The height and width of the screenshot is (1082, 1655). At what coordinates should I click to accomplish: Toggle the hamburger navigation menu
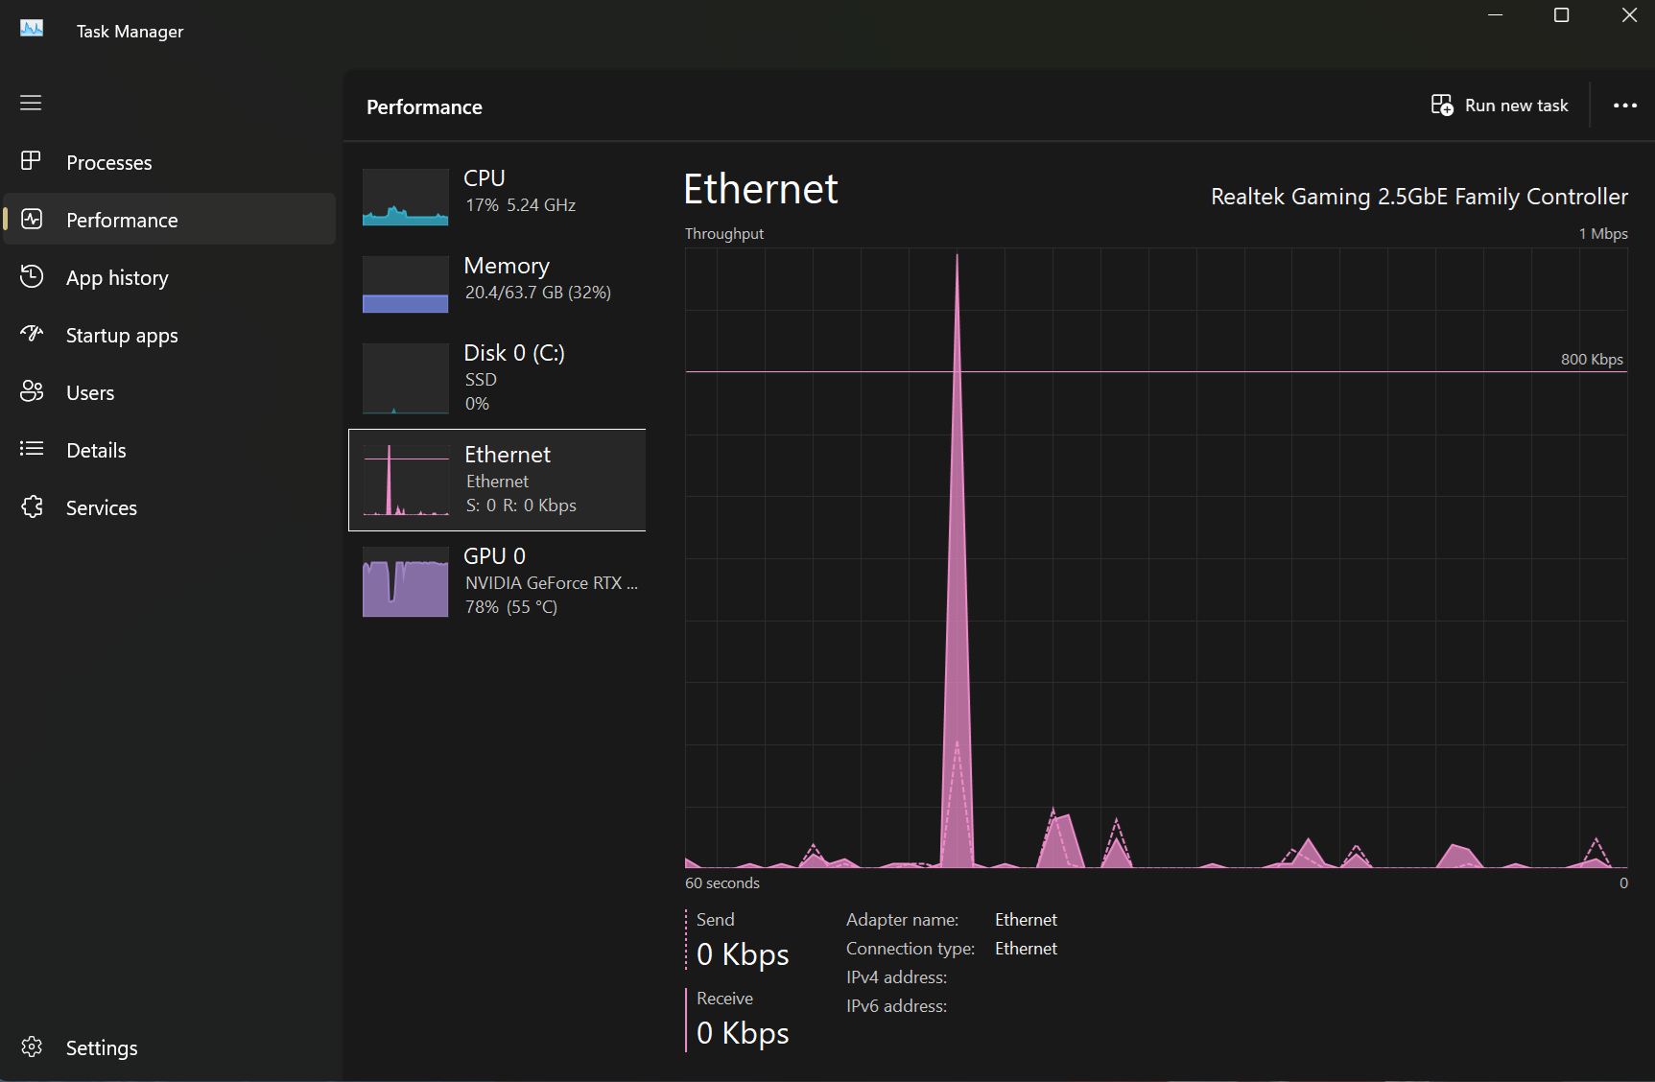click(x=31, y=103)
